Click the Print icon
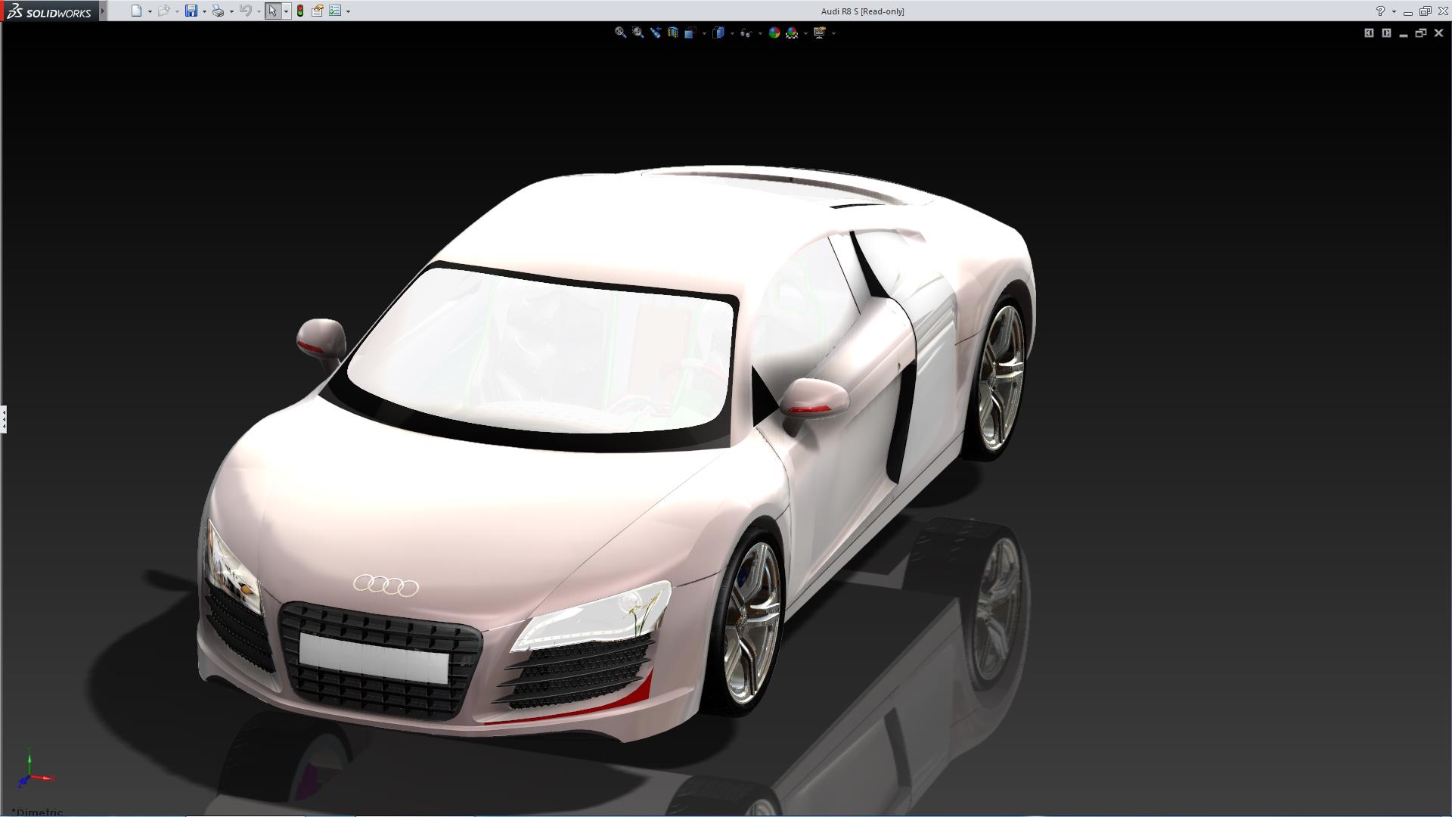 (x=218, y=11)
